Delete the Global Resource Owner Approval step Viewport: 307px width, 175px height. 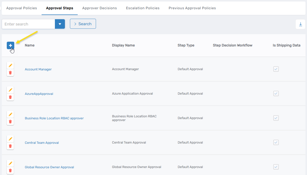(10, 171)
